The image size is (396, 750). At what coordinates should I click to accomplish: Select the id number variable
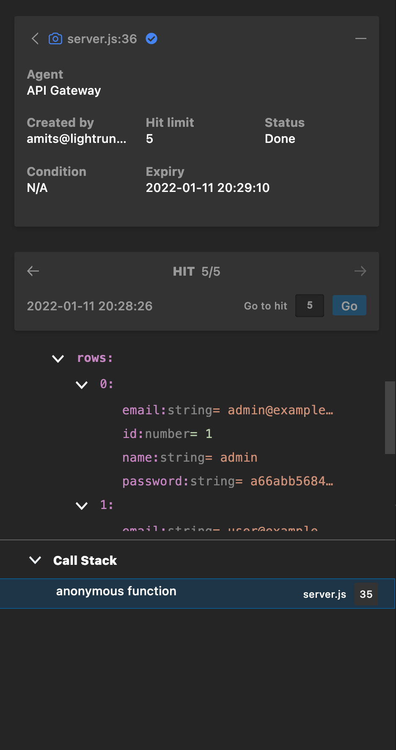167,434
